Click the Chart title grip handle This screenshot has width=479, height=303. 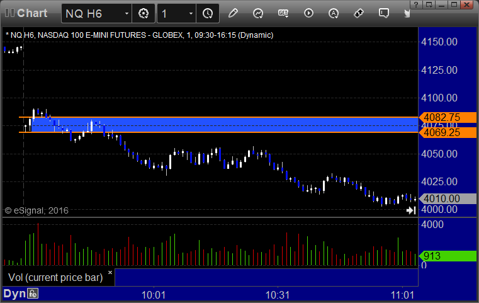pos(9,13)
